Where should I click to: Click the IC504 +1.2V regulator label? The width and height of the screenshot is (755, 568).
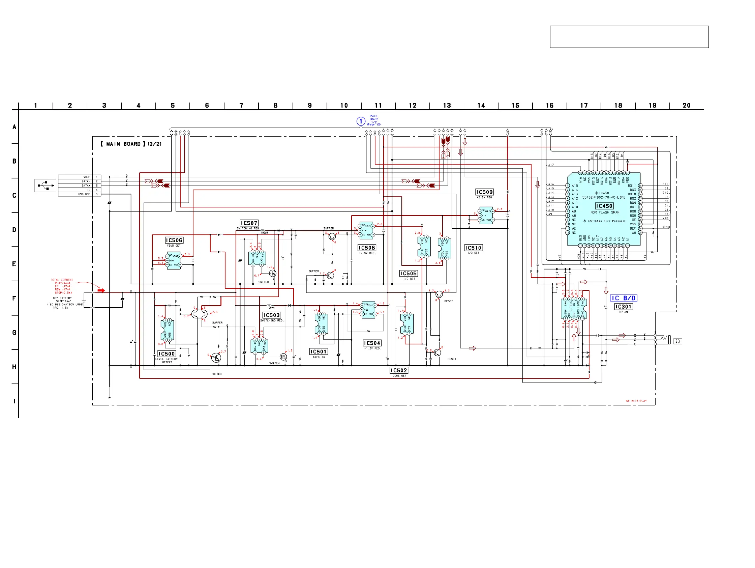click(372, 343)
